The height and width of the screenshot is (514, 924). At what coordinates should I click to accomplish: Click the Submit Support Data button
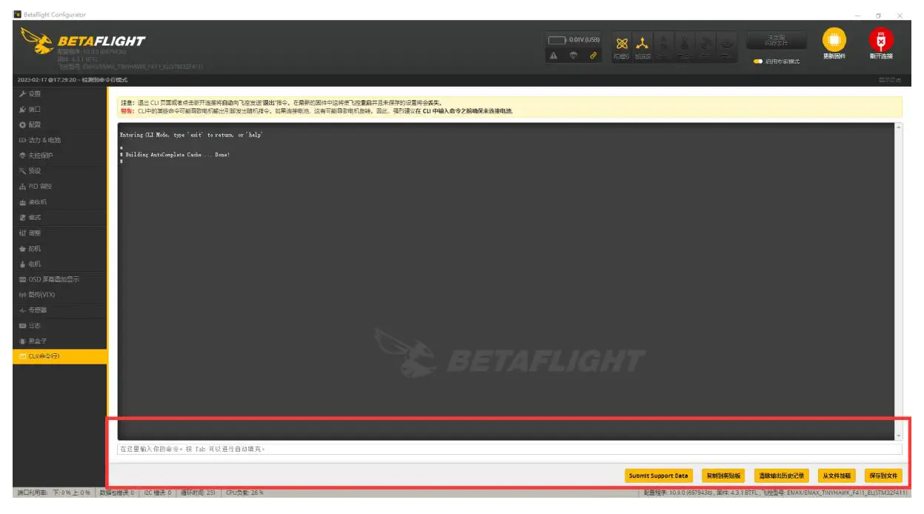click(x=657, y=475)
